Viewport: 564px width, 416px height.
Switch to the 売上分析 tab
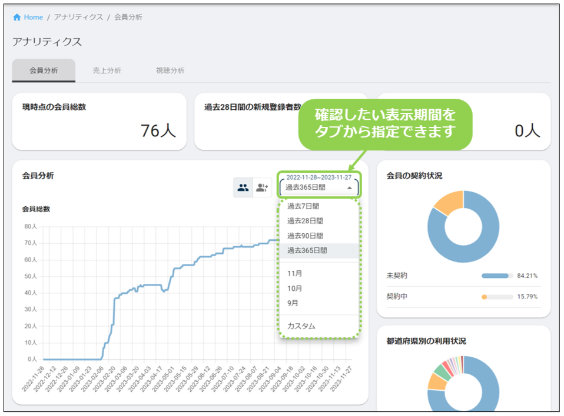pyautogui.click(x=107, y=71)
